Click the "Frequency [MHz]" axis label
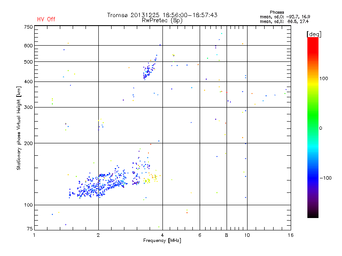The image size is (342, 256). [162, 241]
